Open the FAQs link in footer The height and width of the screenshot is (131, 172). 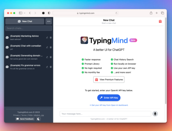(30, 115)
